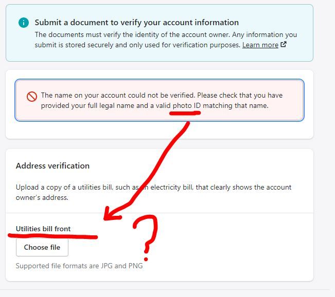
Task: Click the 'Address verification' heading
Action: tap(52, 166)
